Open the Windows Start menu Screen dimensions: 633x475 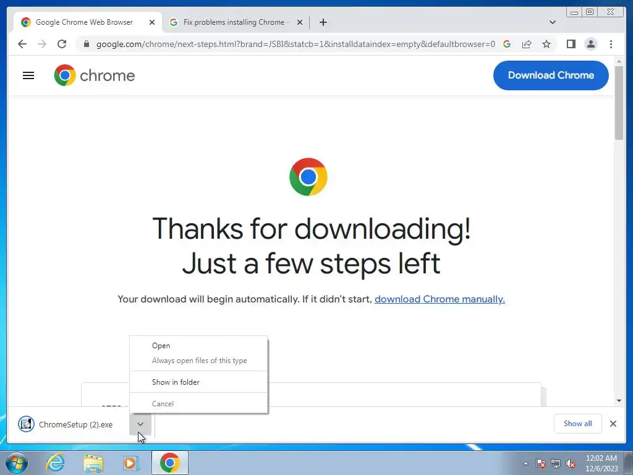pyautogui.click(x=15, y=463)
